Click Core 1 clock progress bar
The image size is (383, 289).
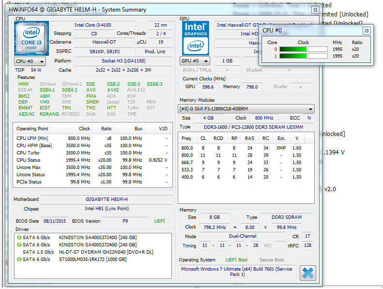point(304,56)
